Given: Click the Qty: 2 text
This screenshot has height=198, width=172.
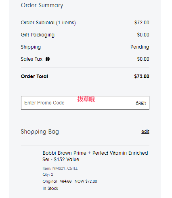Looking at the screenshot, I should 48,175.
